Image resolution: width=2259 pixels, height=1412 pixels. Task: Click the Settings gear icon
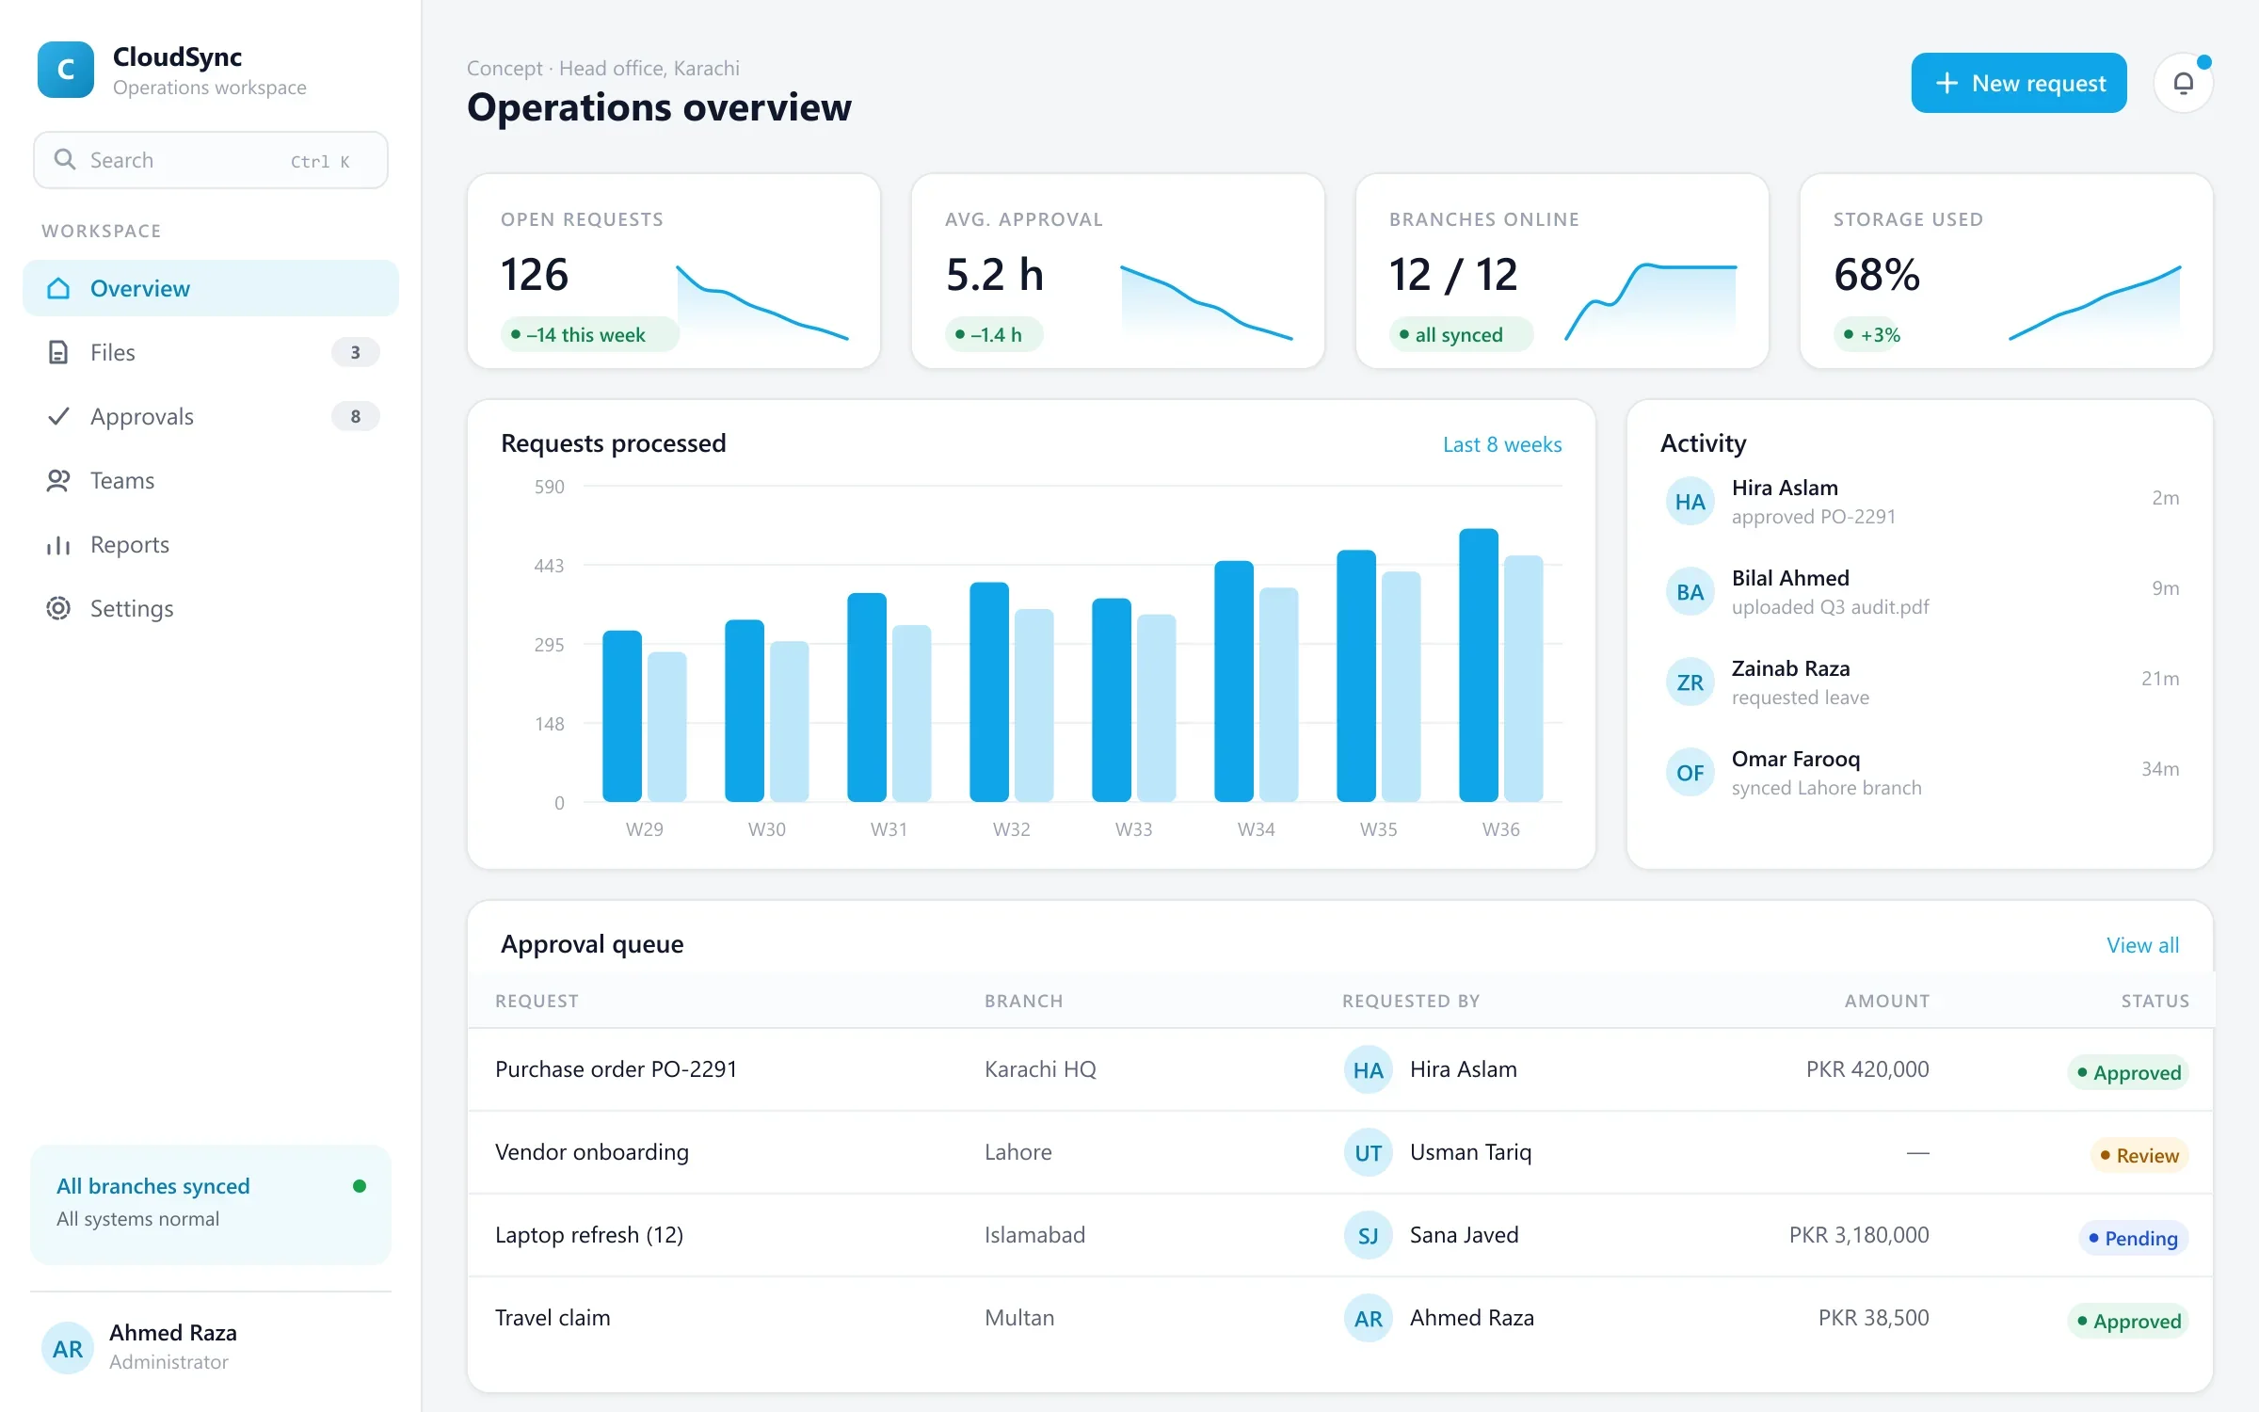coord(58,608)
